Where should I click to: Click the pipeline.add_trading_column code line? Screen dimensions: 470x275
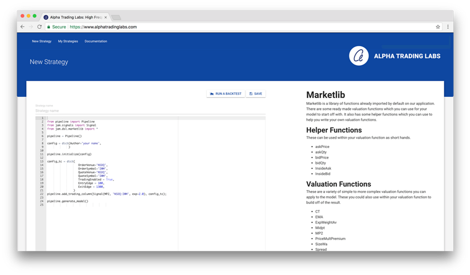(x=107, y=194)
